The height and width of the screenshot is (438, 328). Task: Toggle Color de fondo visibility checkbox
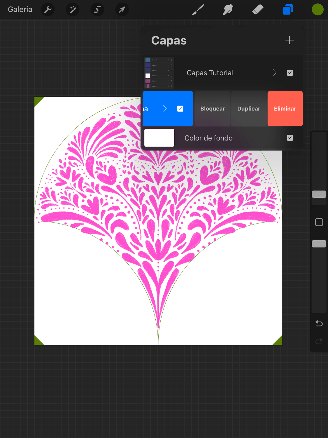290,138
